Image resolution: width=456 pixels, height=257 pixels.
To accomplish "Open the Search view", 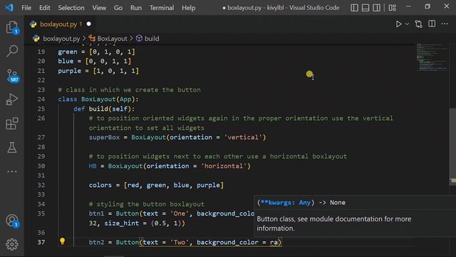I will [x=12, y=51].
